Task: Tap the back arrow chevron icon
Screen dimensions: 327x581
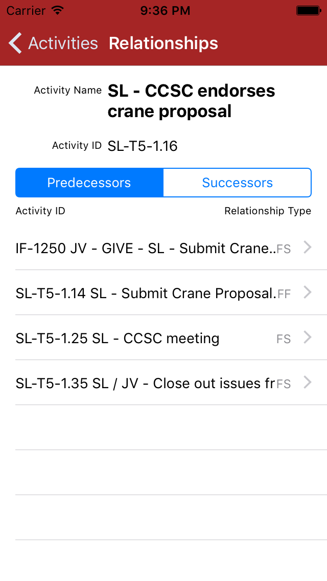Action: click(x=15, y=43)
